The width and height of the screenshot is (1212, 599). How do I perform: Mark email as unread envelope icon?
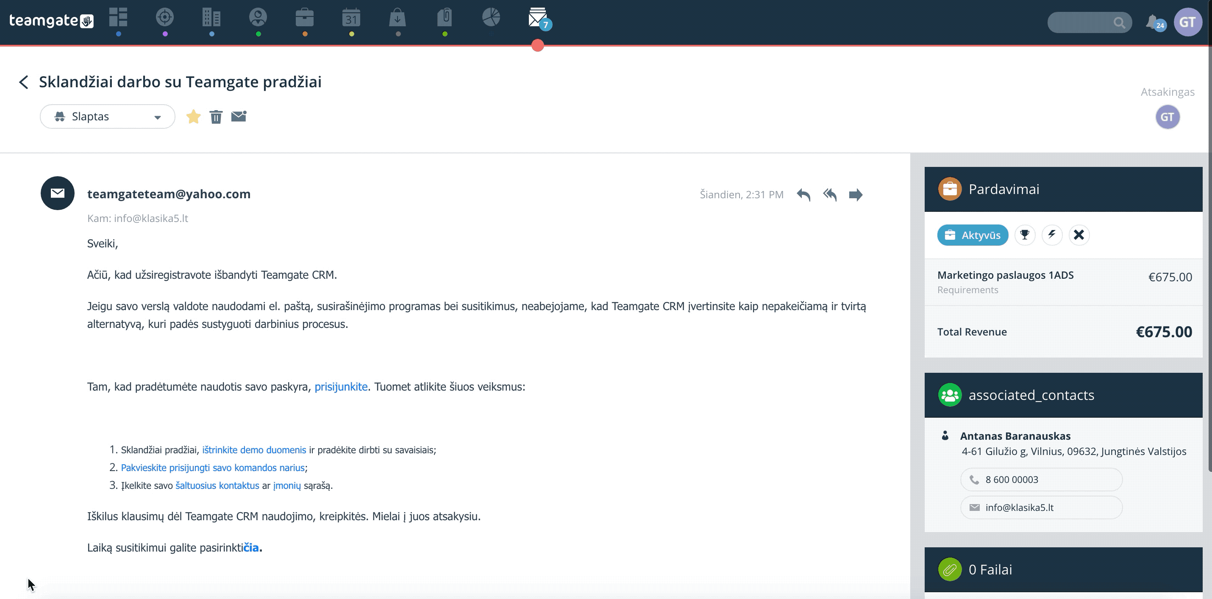239,116
